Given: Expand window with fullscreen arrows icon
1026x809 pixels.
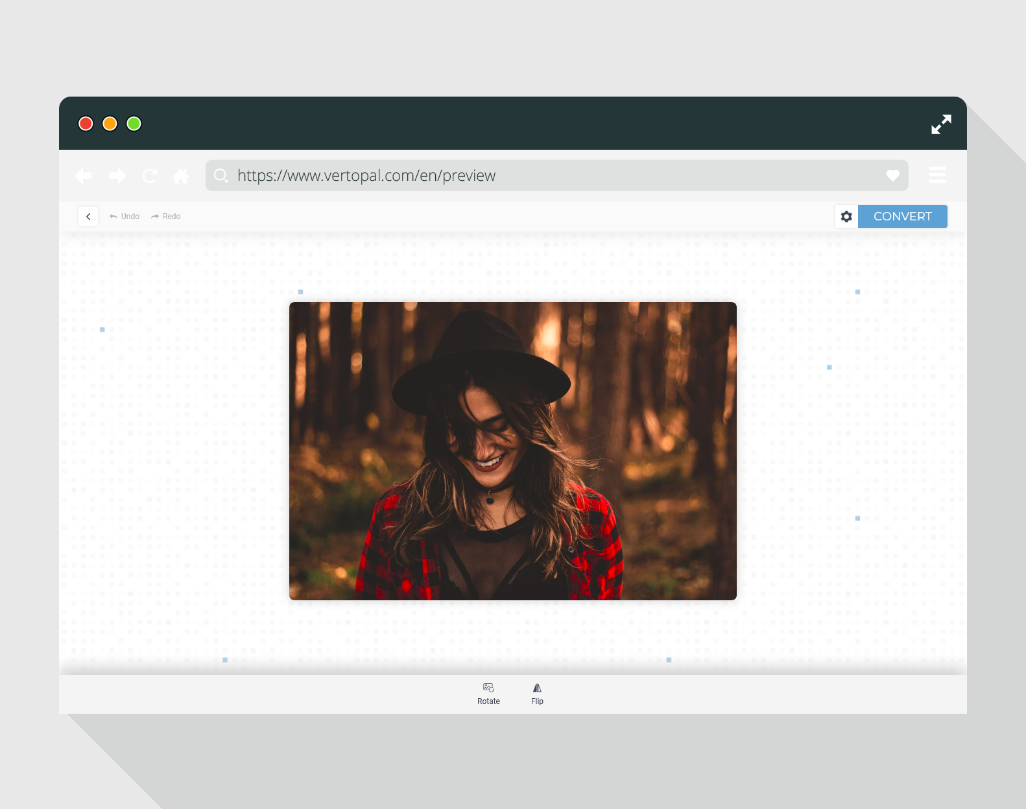Looking at the screenshot, I should [x=941, y=124].
